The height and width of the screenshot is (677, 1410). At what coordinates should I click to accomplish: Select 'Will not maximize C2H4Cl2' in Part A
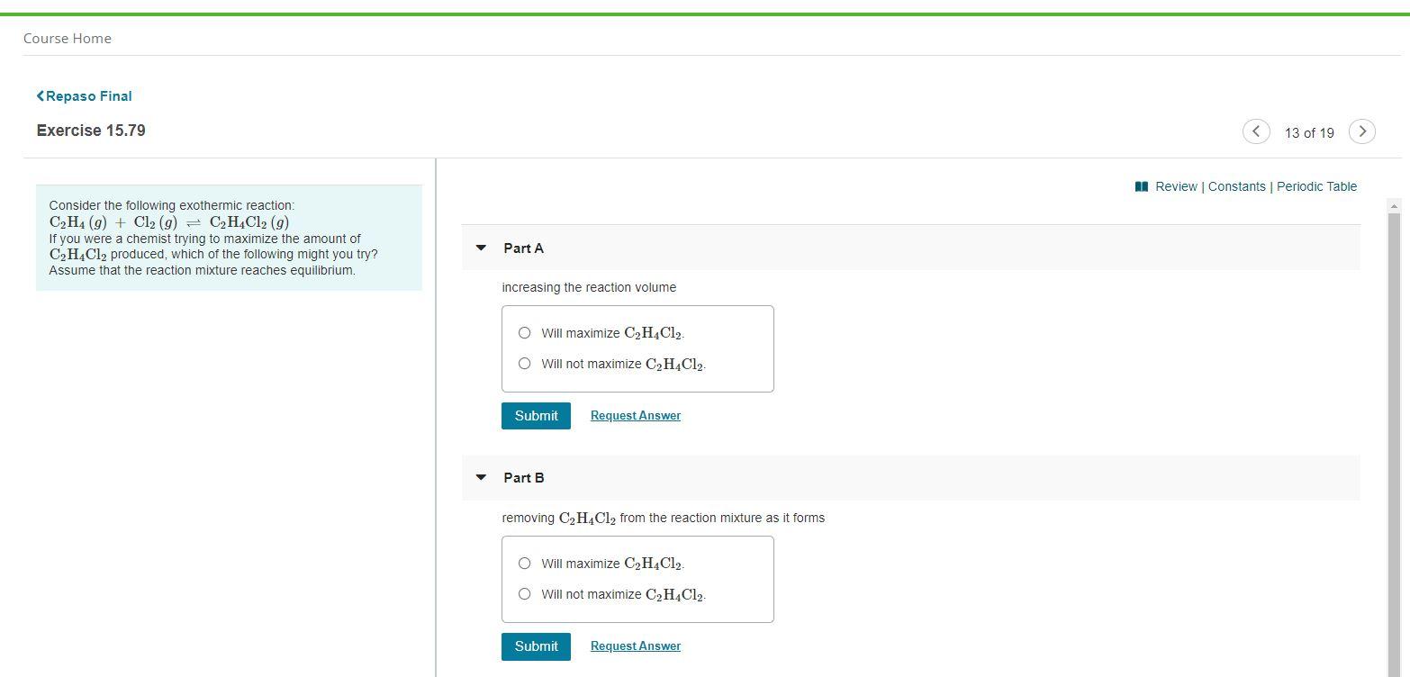point(524,363)
